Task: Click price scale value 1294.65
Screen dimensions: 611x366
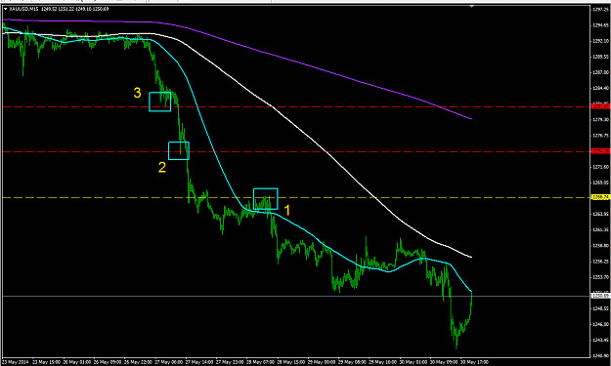Action: (600, 25)
